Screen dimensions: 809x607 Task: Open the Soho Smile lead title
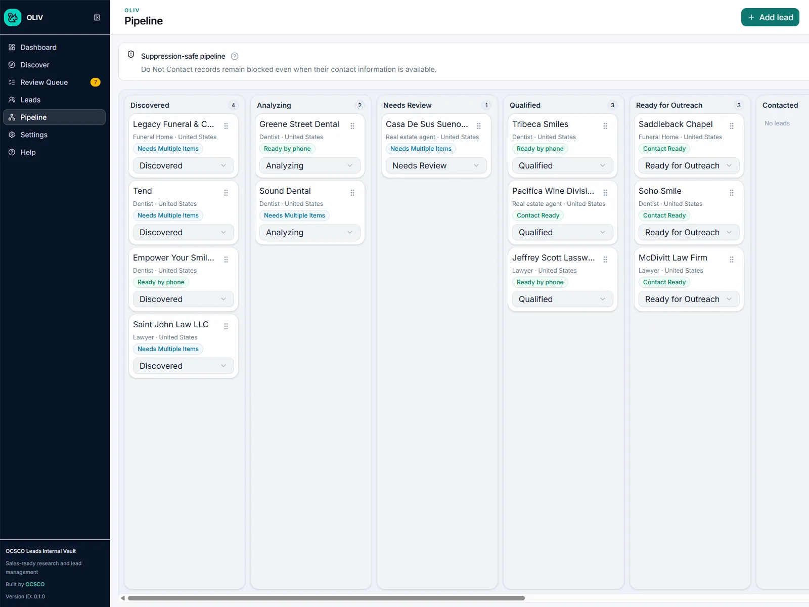tap(660, 191)
